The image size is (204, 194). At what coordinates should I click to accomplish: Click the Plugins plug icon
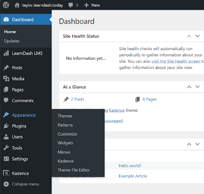point(6,126)
